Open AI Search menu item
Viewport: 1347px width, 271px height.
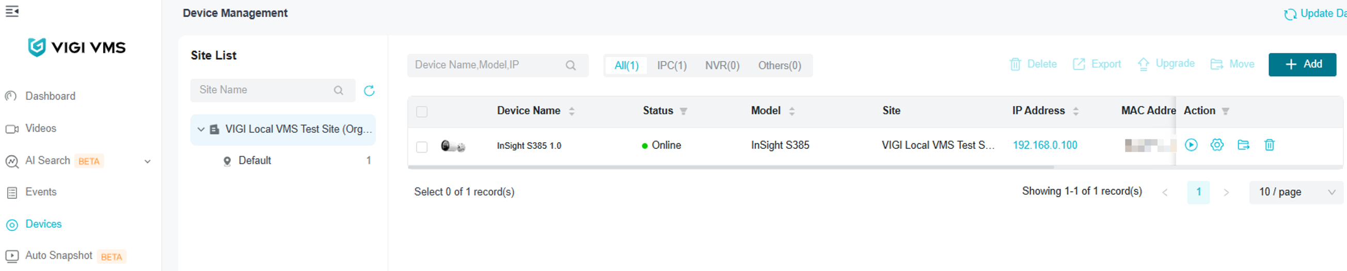click(x=47, y=161)
